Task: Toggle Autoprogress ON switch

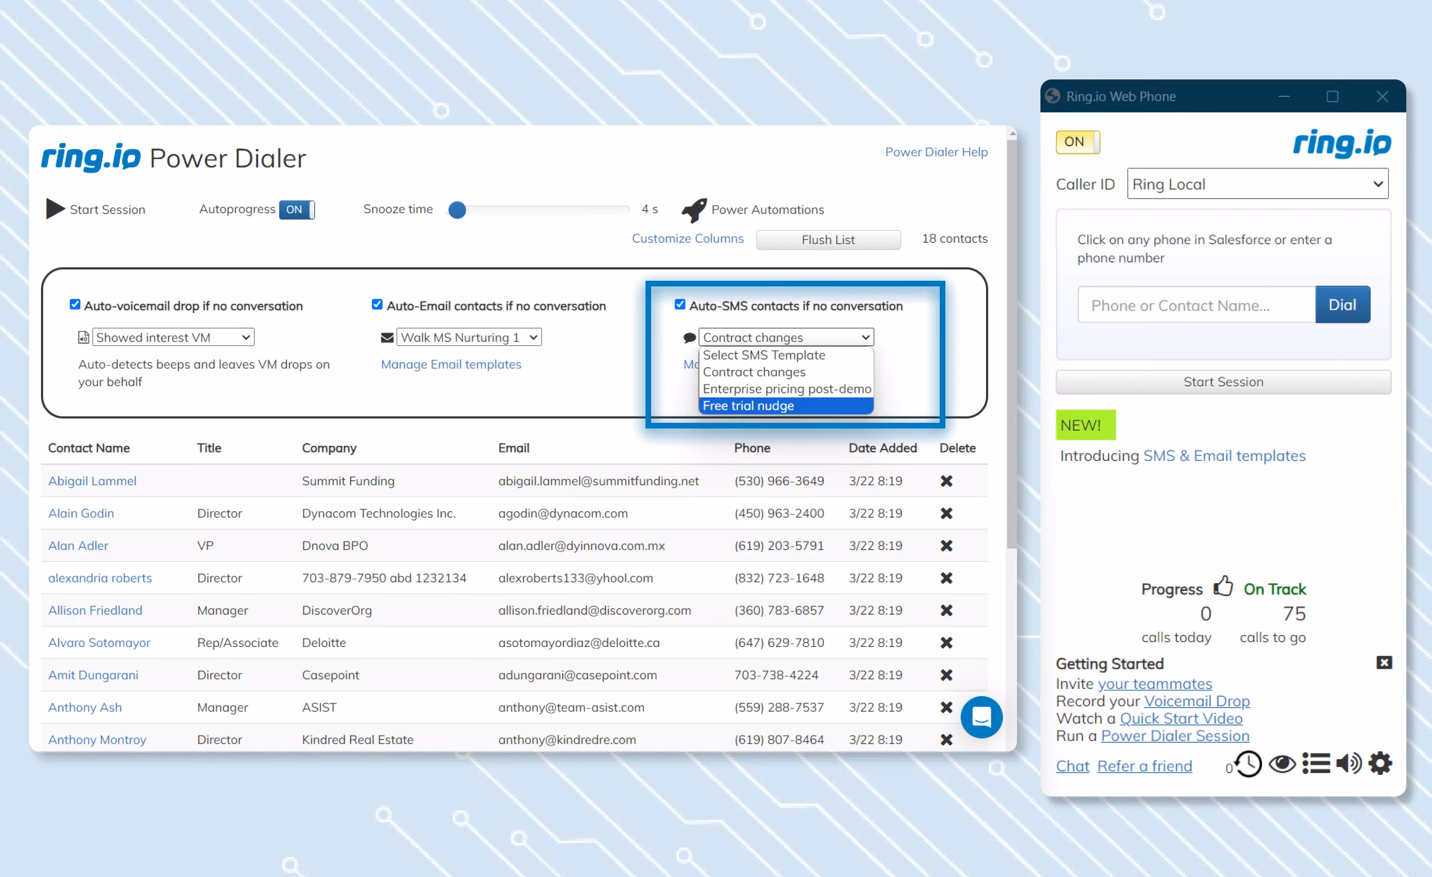Action: (296, 209)
